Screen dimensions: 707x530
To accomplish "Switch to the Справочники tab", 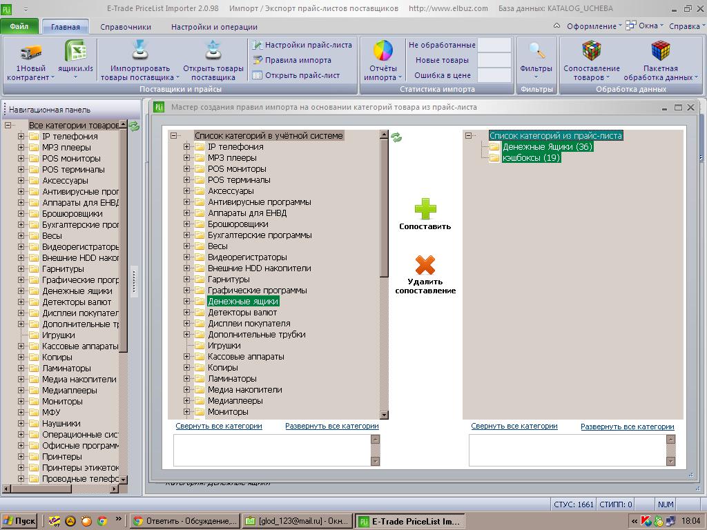I will [x=126, y=27].
